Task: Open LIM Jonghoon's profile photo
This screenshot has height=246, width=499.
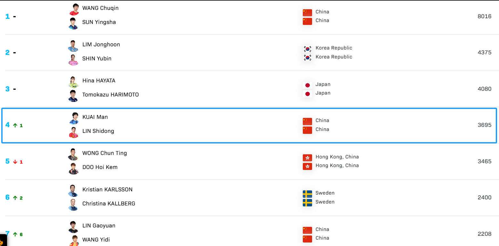Action: [x=73, y=46]
